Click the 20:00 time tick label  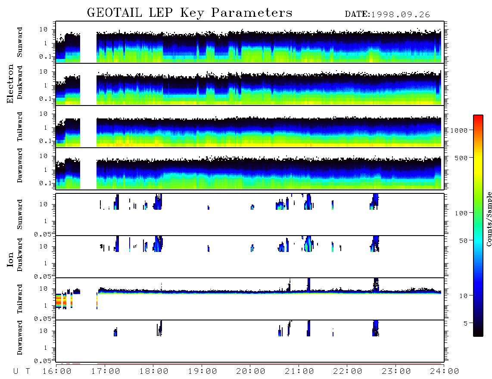[251, 372]
